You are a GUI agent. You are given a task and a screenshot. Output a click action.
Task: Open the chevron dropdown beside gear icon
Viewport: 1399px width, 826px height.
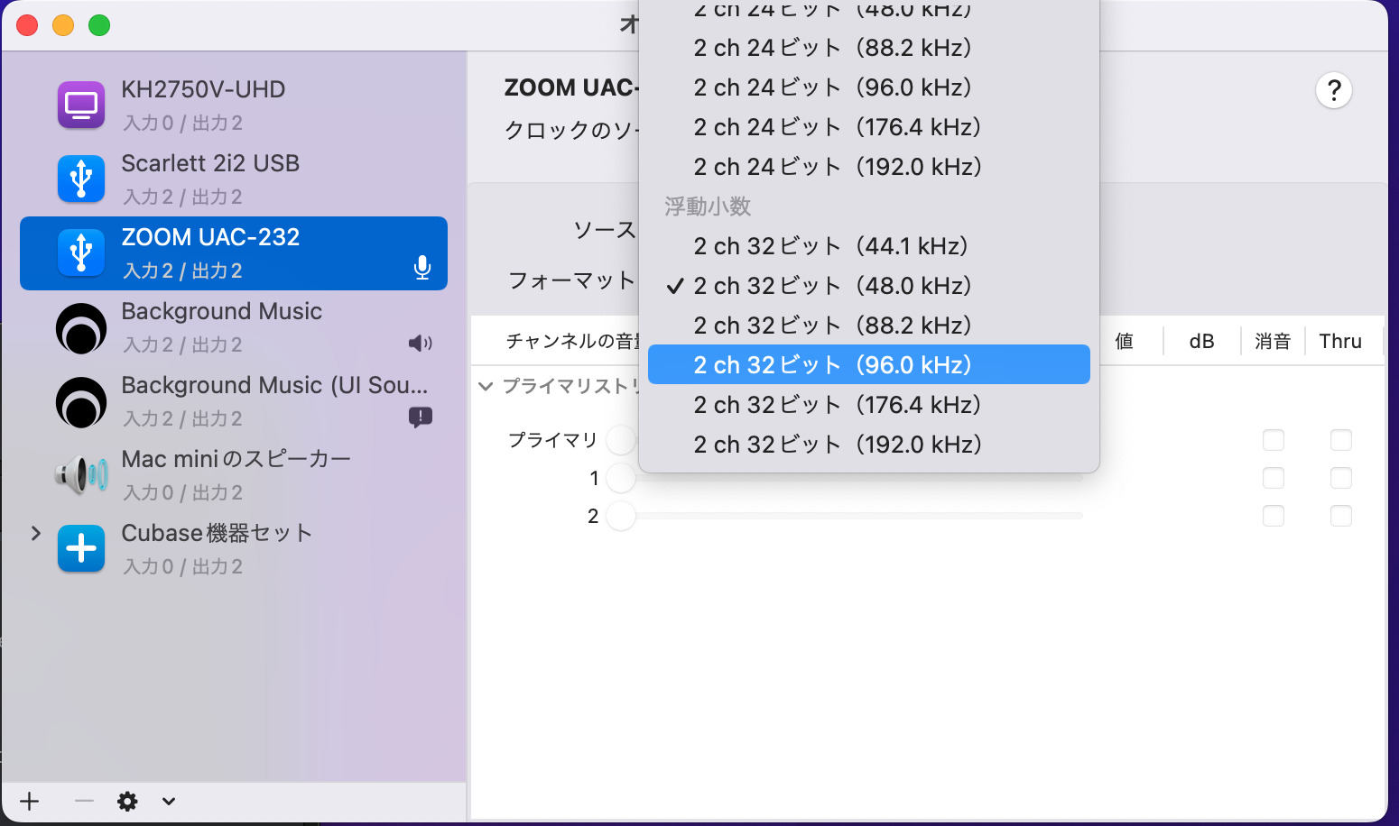tap(169, 801)
